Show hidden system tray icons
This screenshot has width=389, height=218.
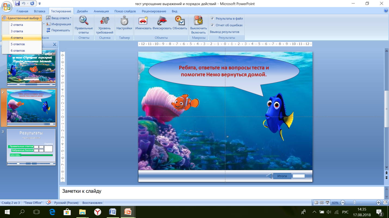click(x=314, y=212)
